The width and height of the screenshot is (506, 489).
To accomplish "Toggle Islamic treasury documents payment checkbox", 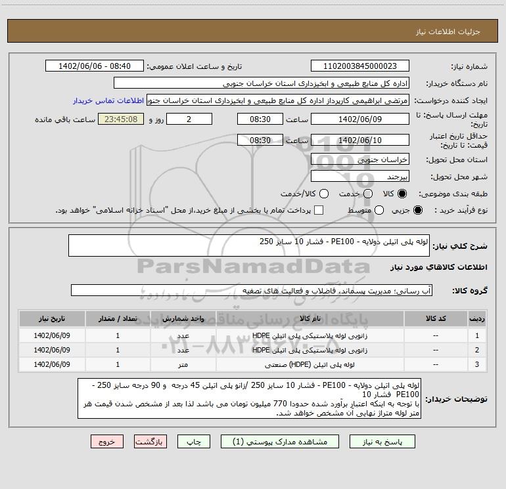I will point(319,210).
